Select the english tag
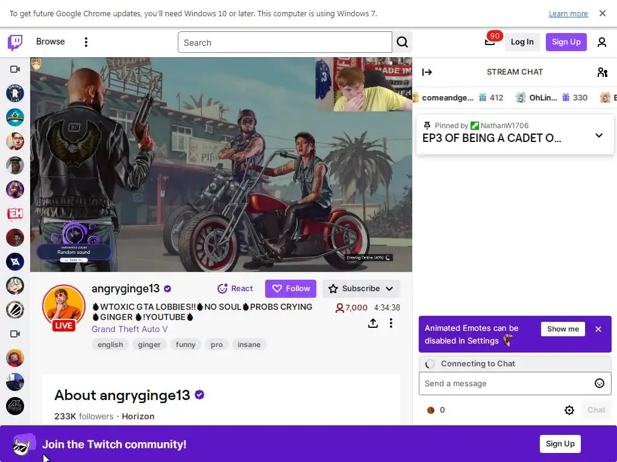617x462 pixels. (110, 345)
